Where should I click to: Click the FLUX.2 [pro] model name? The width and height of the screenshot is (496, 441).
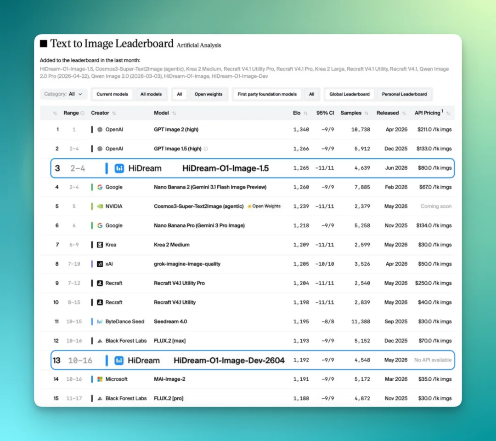169,399
